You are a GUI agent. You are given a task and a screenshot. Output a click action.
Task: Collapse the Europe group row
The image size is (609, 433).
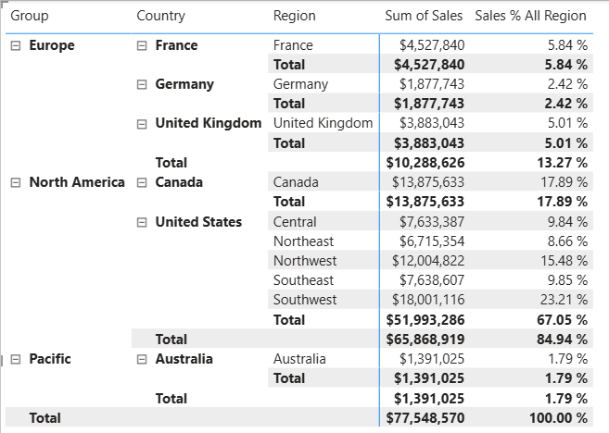click(16, 45)
